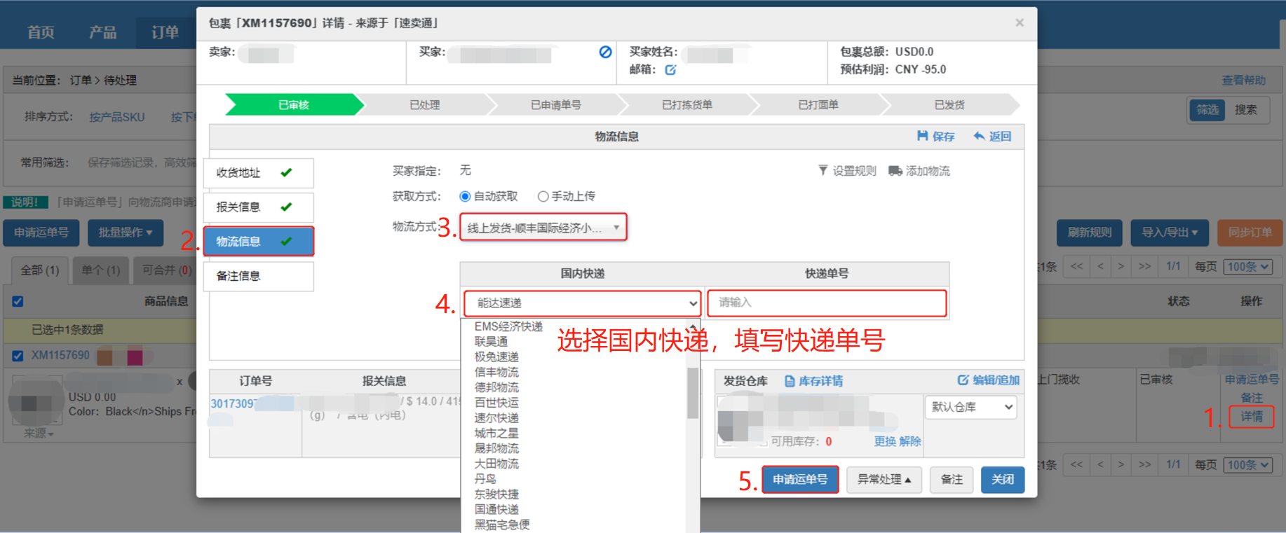The image size is (1286, 533).
Task: Select the 自动获取 radio button
Action: pos(465,197)
